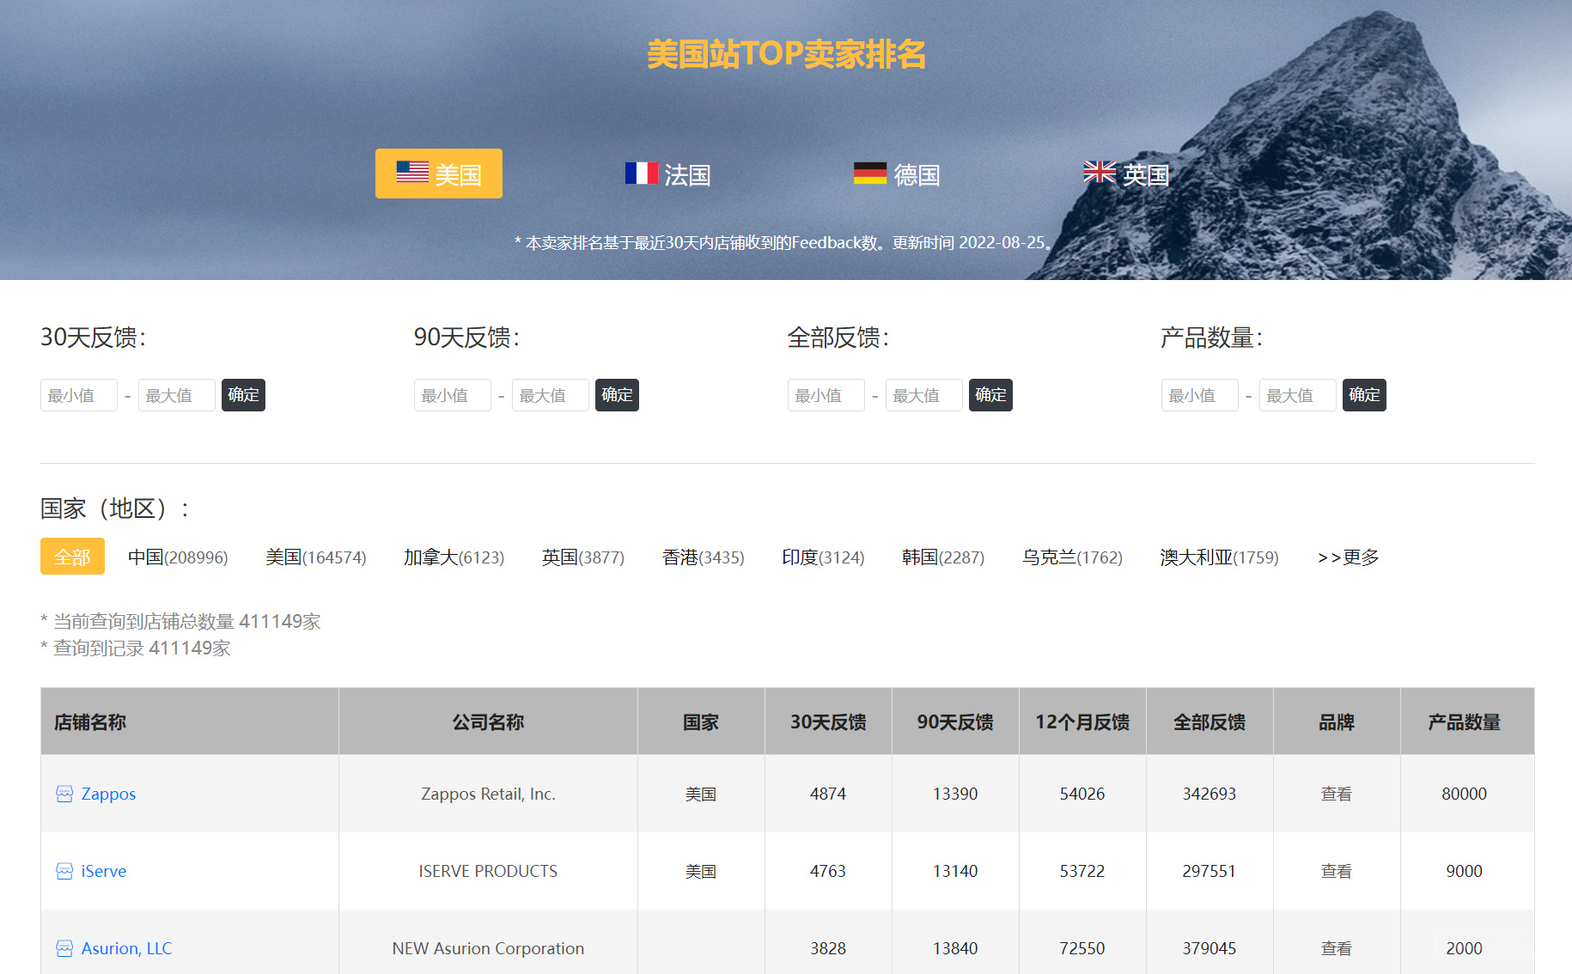Click Asurion 12-month feedback value 72550
The width and height of the screenshot is (1572, 974).
(1082, 948)
